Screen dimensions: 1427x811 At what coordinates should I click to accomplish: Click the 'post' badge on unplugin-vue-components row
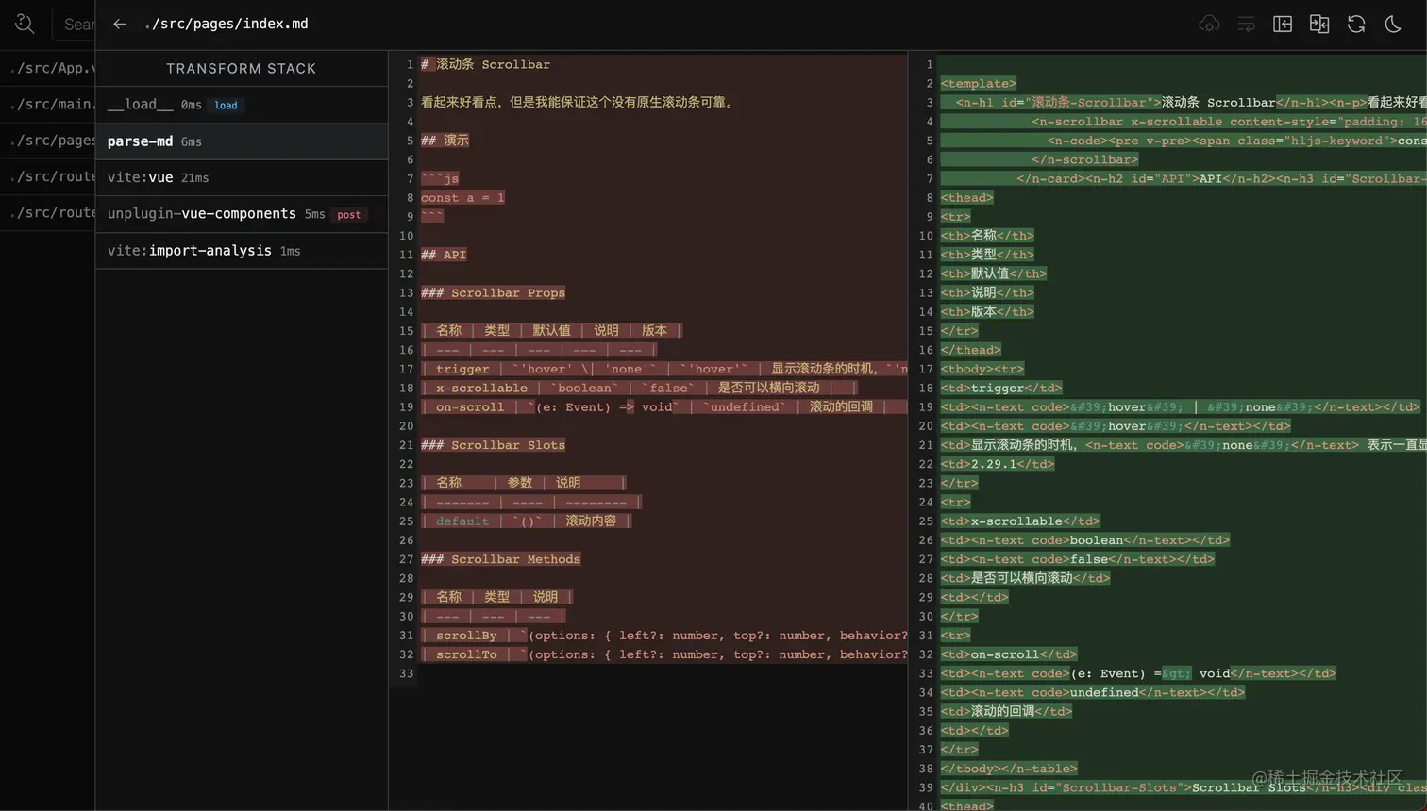coord(349,215)
